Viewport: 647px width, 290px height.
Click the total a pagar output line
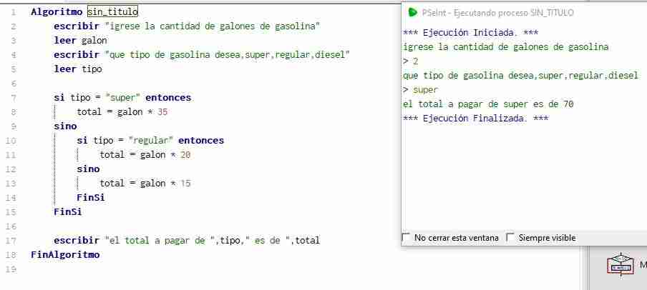pos(488,104)
